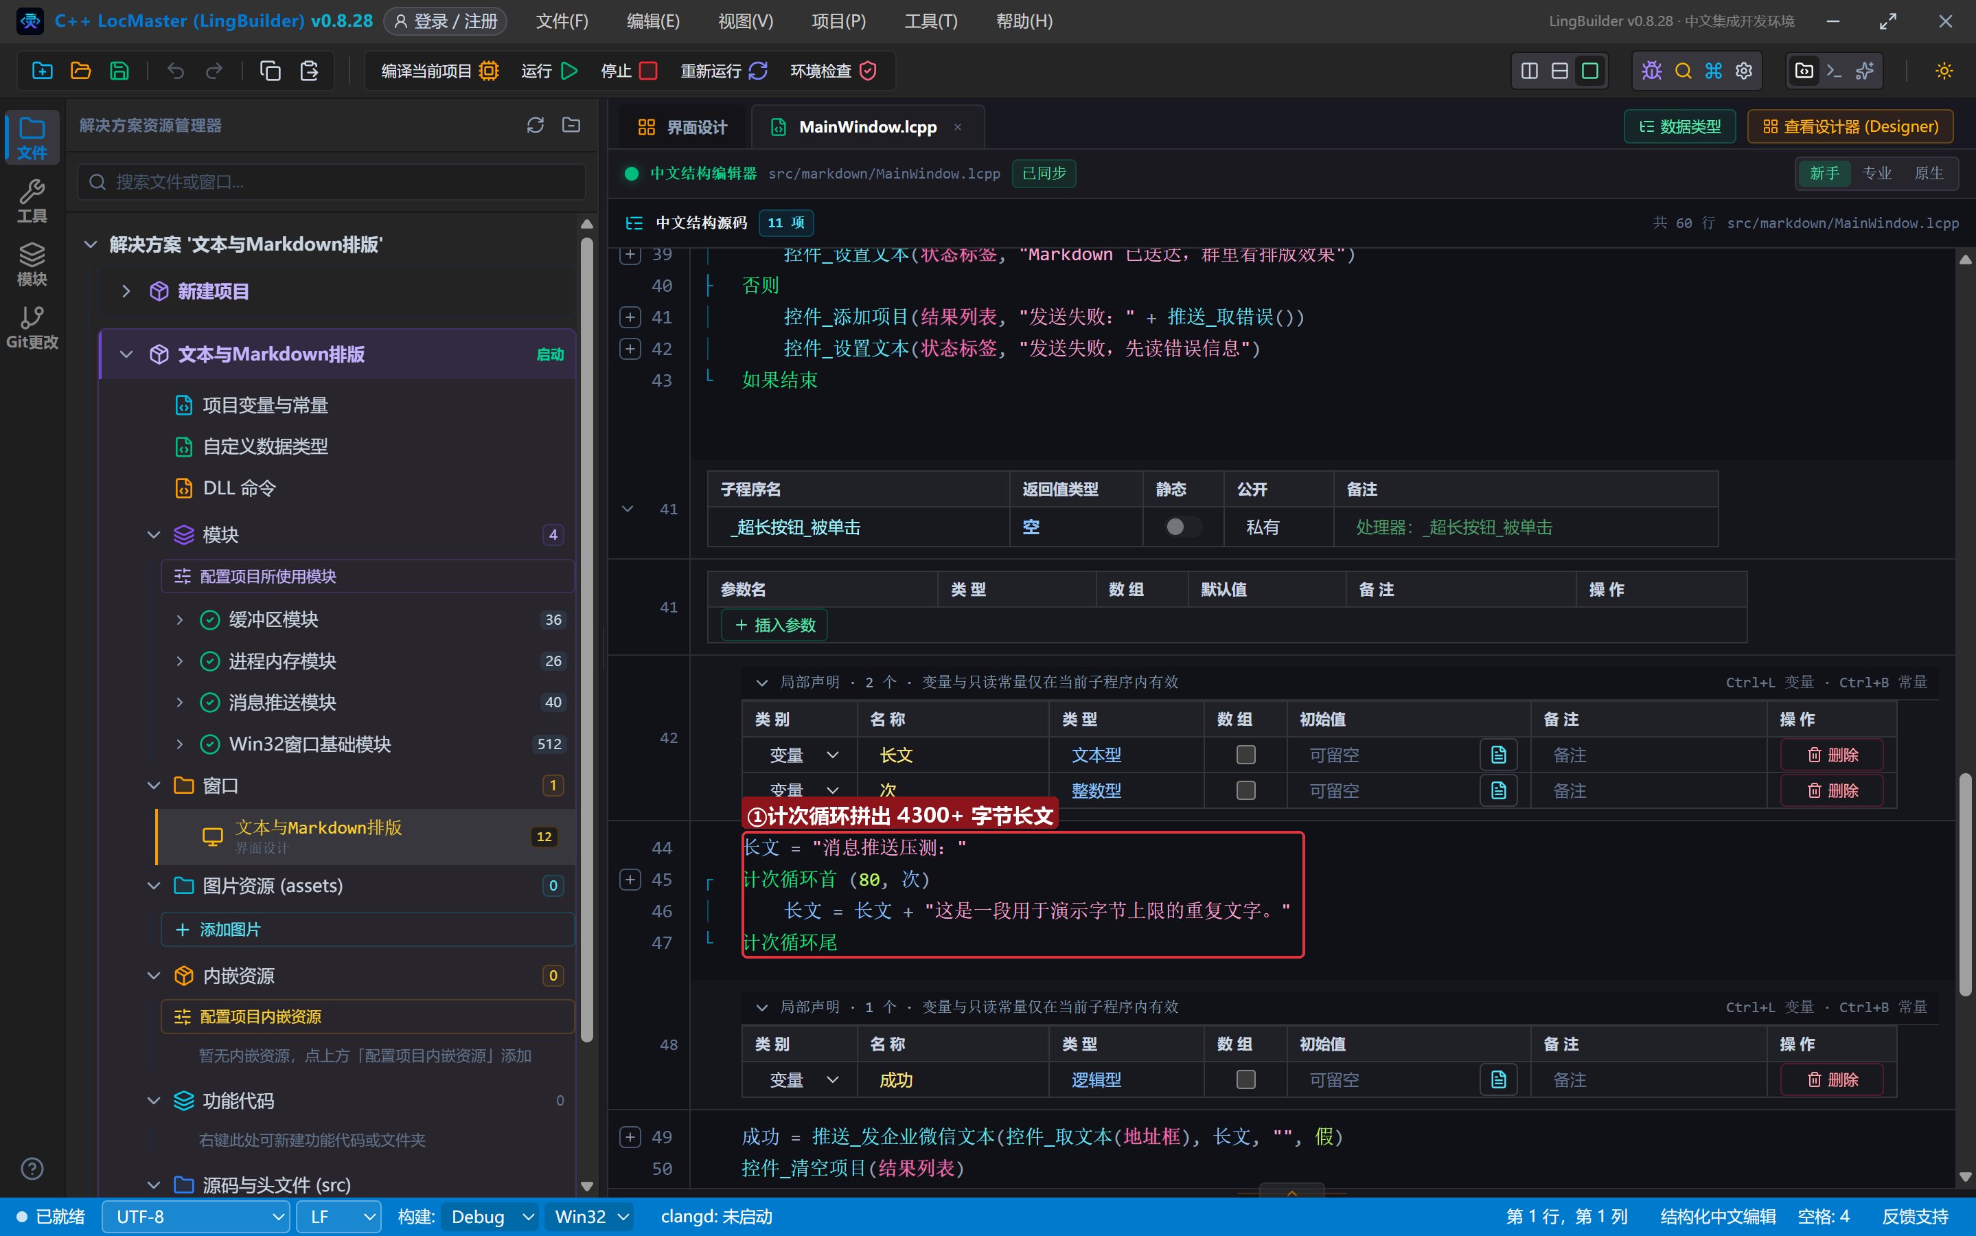Open initial value editor for 长文 variable
This screenshot has height=1236, width=1976.
(1498, 755)
